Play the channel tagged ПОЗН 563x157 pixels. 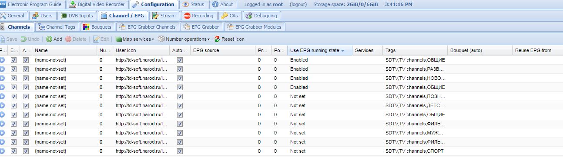click(3, 96)
